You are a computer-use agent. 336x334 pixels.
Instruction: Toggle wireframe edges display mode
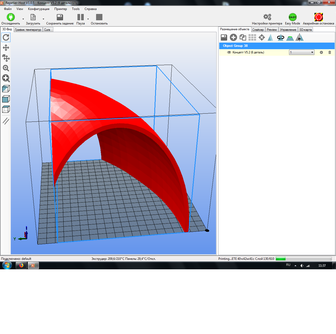coord(6,109)
